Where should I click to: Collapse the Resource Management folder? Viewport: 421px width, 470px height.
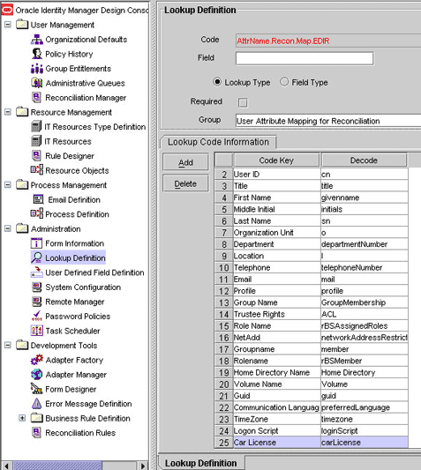[8, 112]
